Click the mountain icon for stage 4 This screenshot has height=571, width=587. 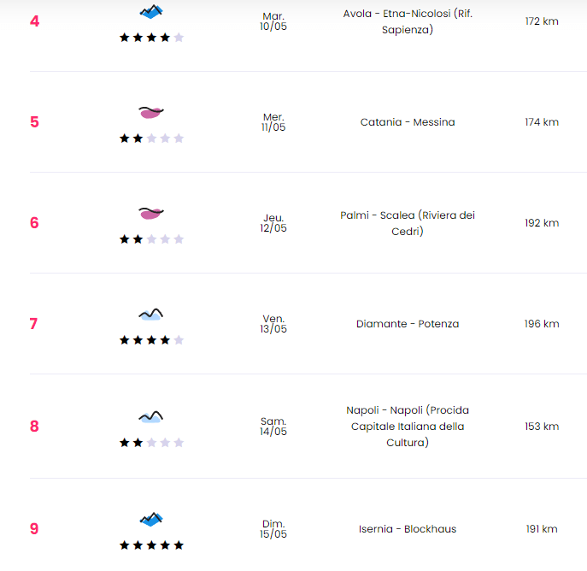(151, 12)
